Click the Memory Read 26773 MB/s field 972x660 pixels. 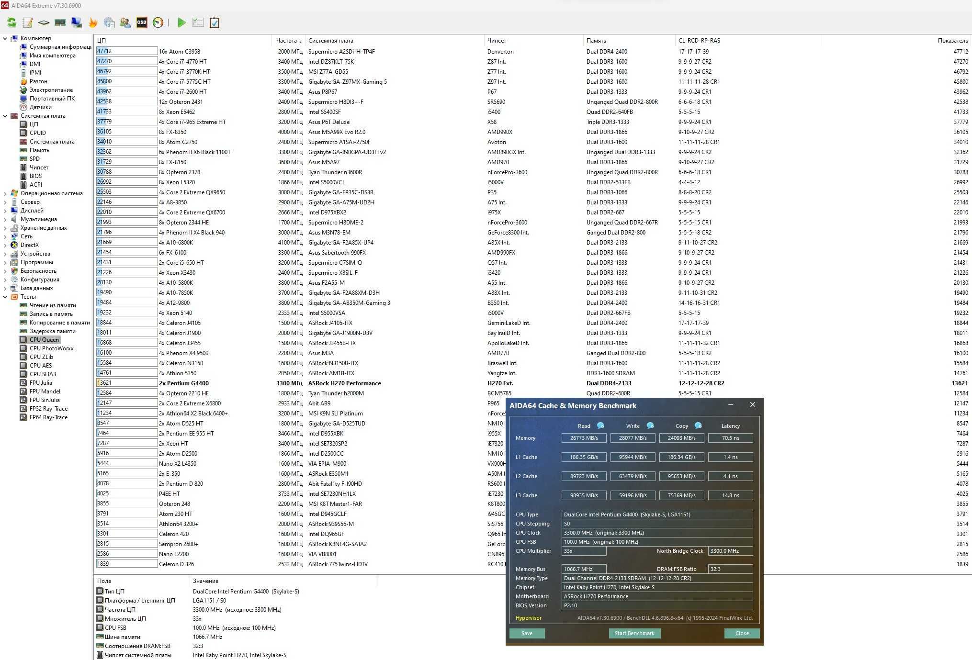pyautogui.click(x=584, y=438)
